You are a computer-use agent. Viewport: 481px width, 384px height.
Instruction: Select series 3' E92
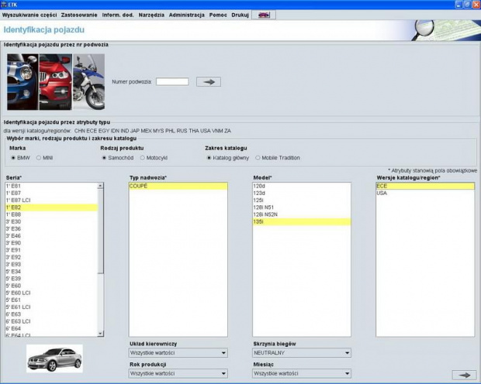coord(51,257)
